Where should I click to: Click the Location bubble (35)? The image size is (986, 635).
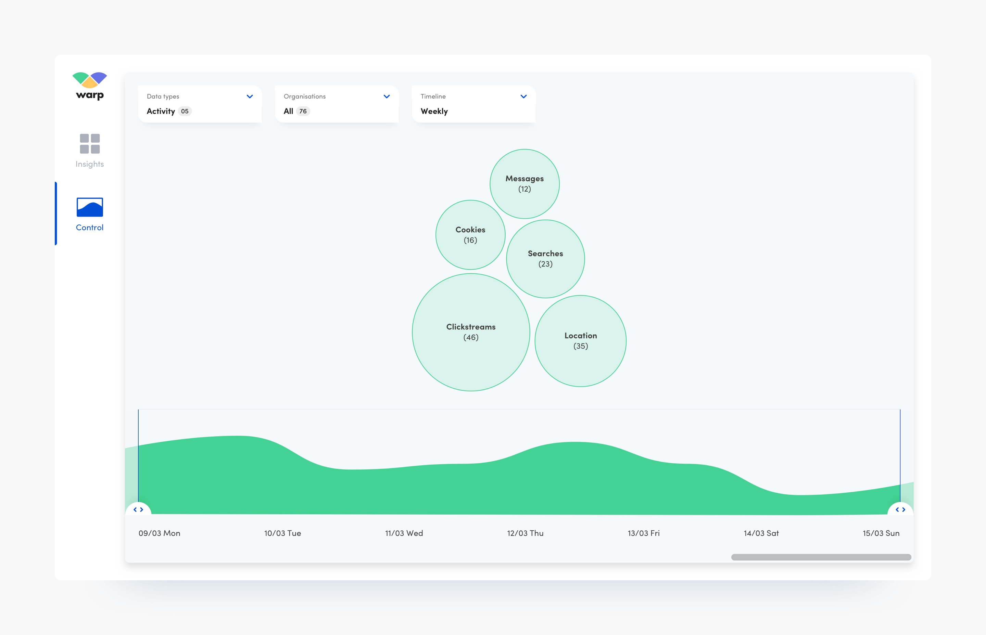coord(581,341)
